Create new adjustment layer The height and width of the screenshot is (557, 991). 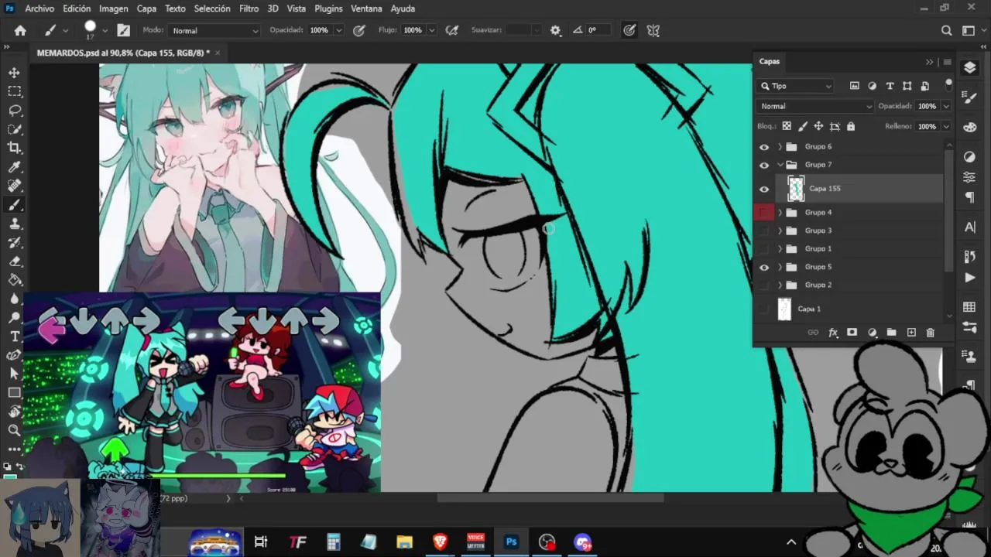pyautogui.click(x=872, y=332)
